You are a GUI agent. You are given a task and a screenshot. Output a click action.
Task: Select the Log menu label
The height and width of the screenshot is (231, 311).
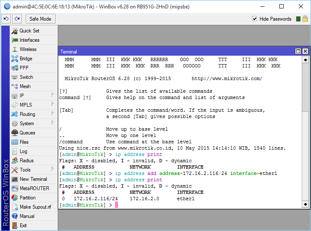[x=24, y=151]
